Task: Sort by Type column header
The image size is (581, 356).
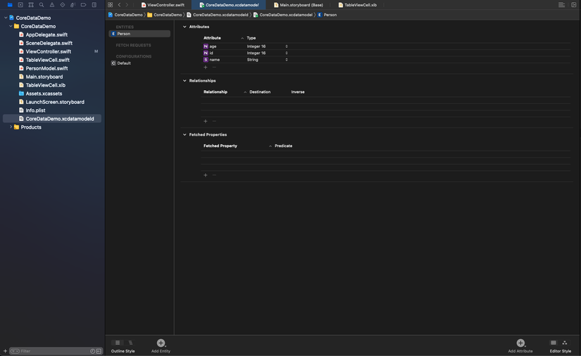Action: (x=251, y=38)
